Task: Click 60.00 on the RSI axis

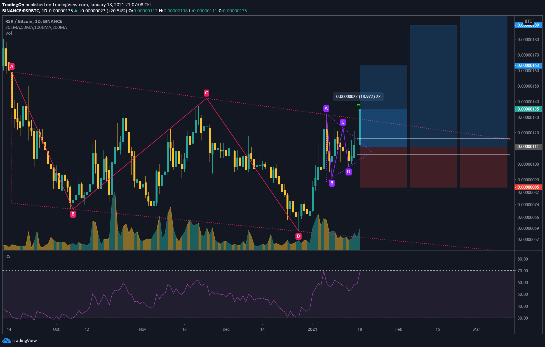Action: tap(523, 283)
